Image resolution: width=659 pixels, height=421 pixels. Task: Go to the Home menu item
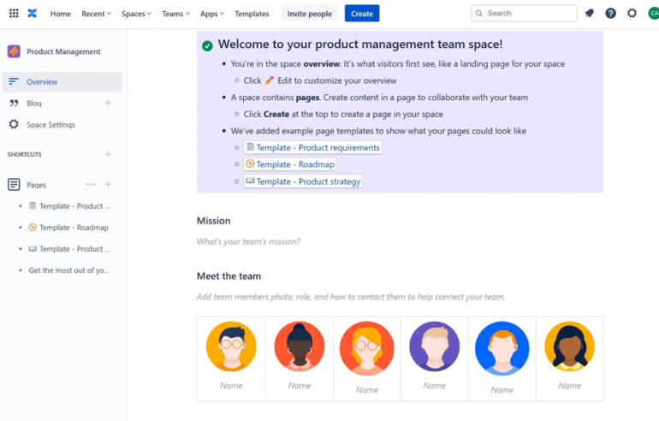[x=60, y=14]
